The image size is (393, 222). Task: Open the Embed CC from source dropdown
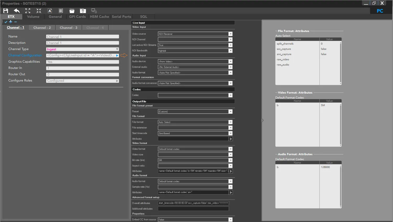pyautogui.click(x=230, y=220)
